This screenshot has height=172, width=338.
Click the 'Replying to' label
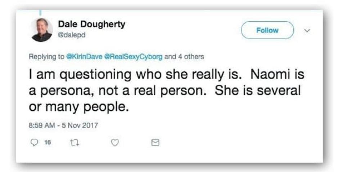[47, 57]
